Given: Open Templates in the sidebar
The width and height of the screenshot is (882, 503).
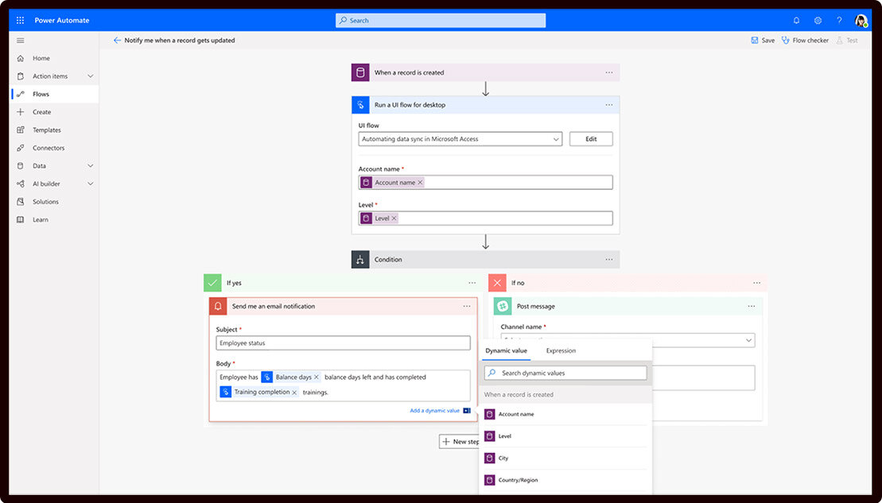Looking at the screenshot, I should [x=54, y=130].
